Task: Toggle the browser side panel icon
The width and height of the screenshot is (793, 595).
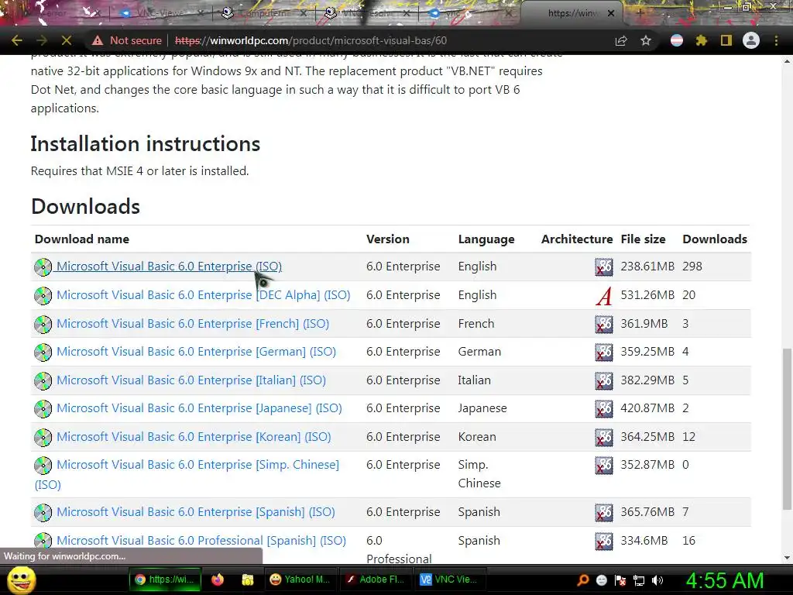Action: click(x=726, y=40)
